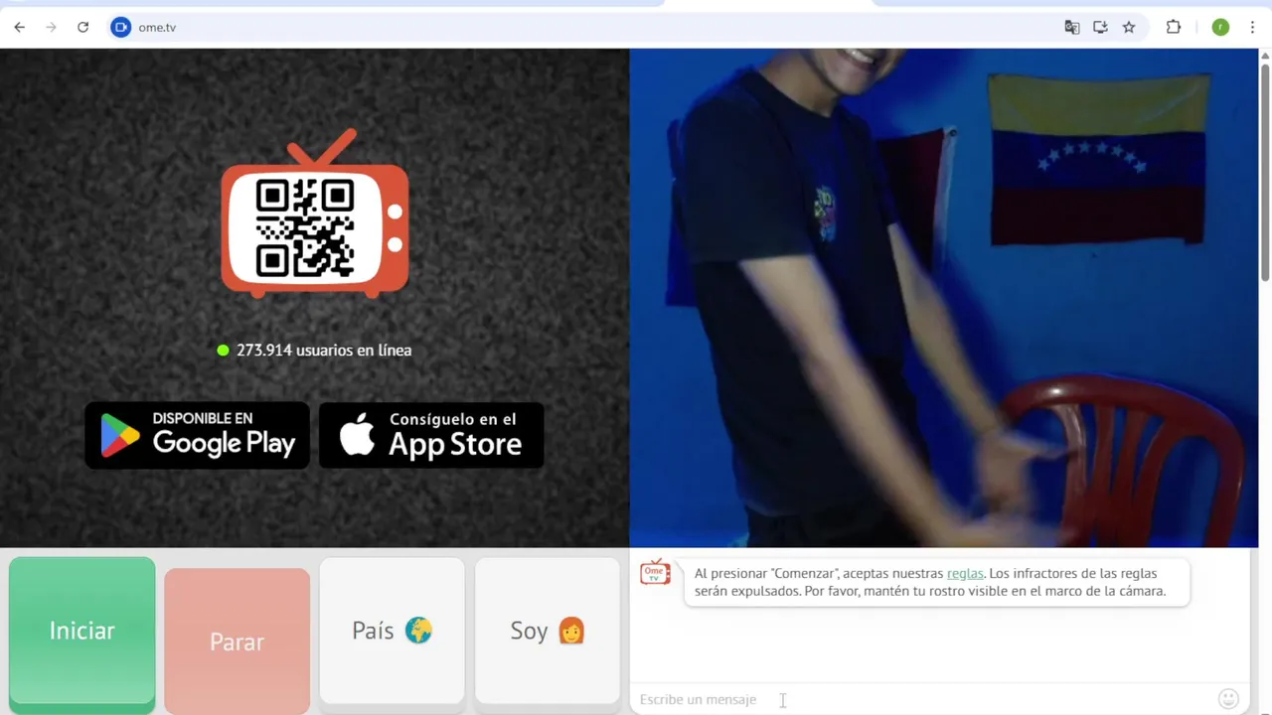Stop the chat with Parar button
Viewport: 1272px width, 715px height.
tap(237, 642)
